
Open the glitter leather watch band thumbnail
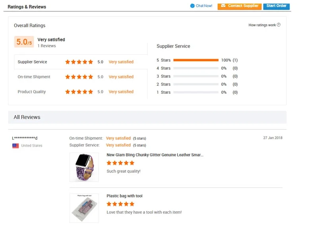pyautogui.click(x=84, y=167)
